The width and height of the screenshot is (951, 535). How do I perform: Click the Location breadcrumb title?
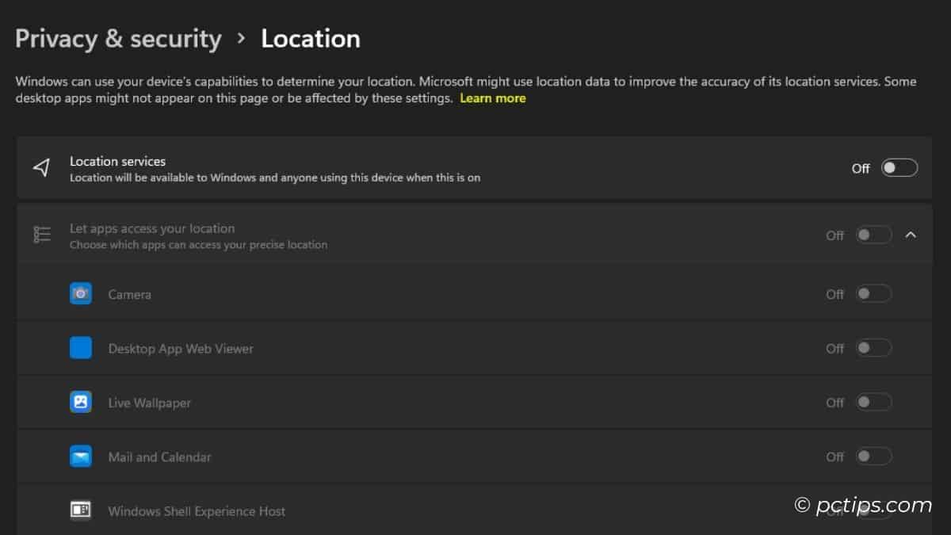(311, 39)
